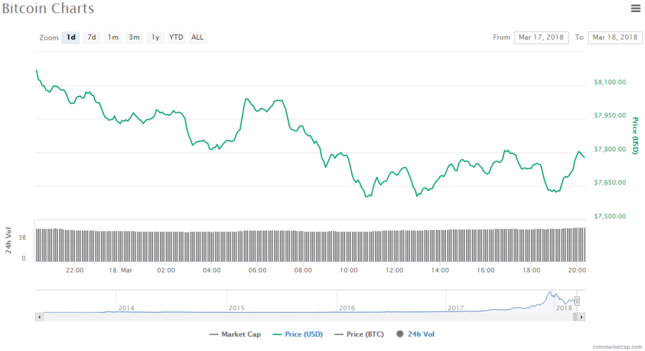Switch zoom to 7d
Screen dimensions: 645x351
(92, 37)
